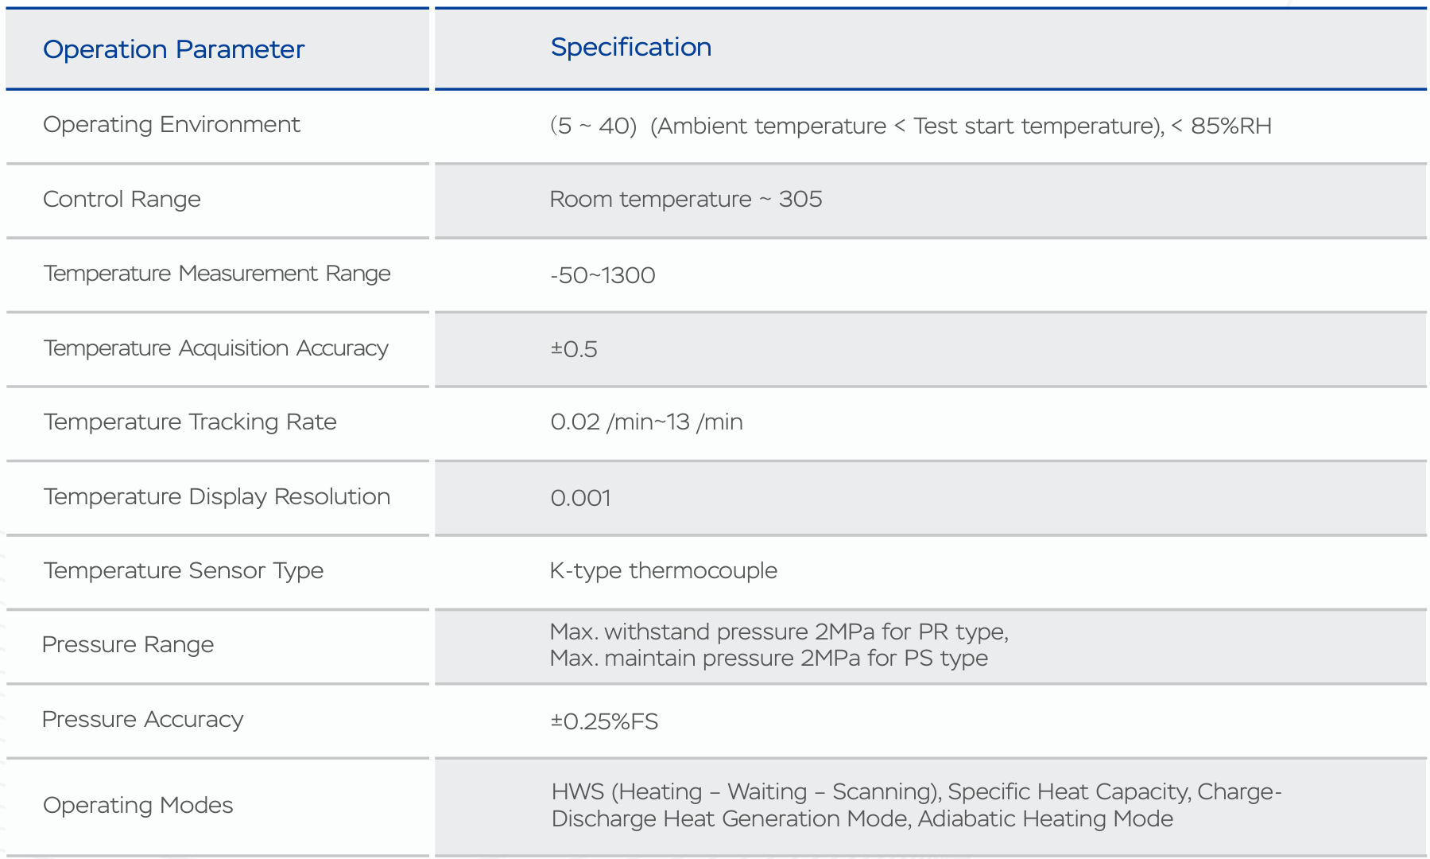This screenshot has width=1430, height=859.
Task: Click the Room temperature ~ 305 value
Action: 686,199
